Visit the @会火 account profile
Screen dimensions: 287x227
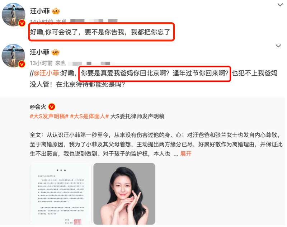click(x=38, y=107)
